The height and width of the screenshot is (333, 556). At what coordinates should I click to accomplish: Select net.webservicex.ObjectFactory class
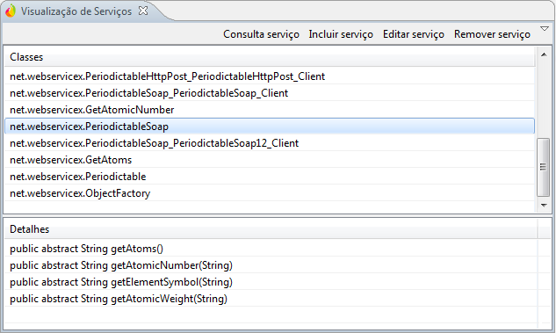(x=270, y=193)
